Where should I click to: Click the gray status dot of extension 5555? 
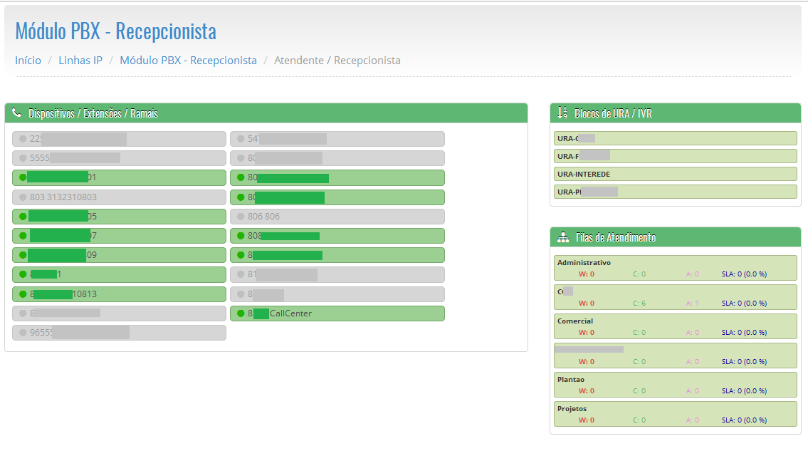point(23,158)
